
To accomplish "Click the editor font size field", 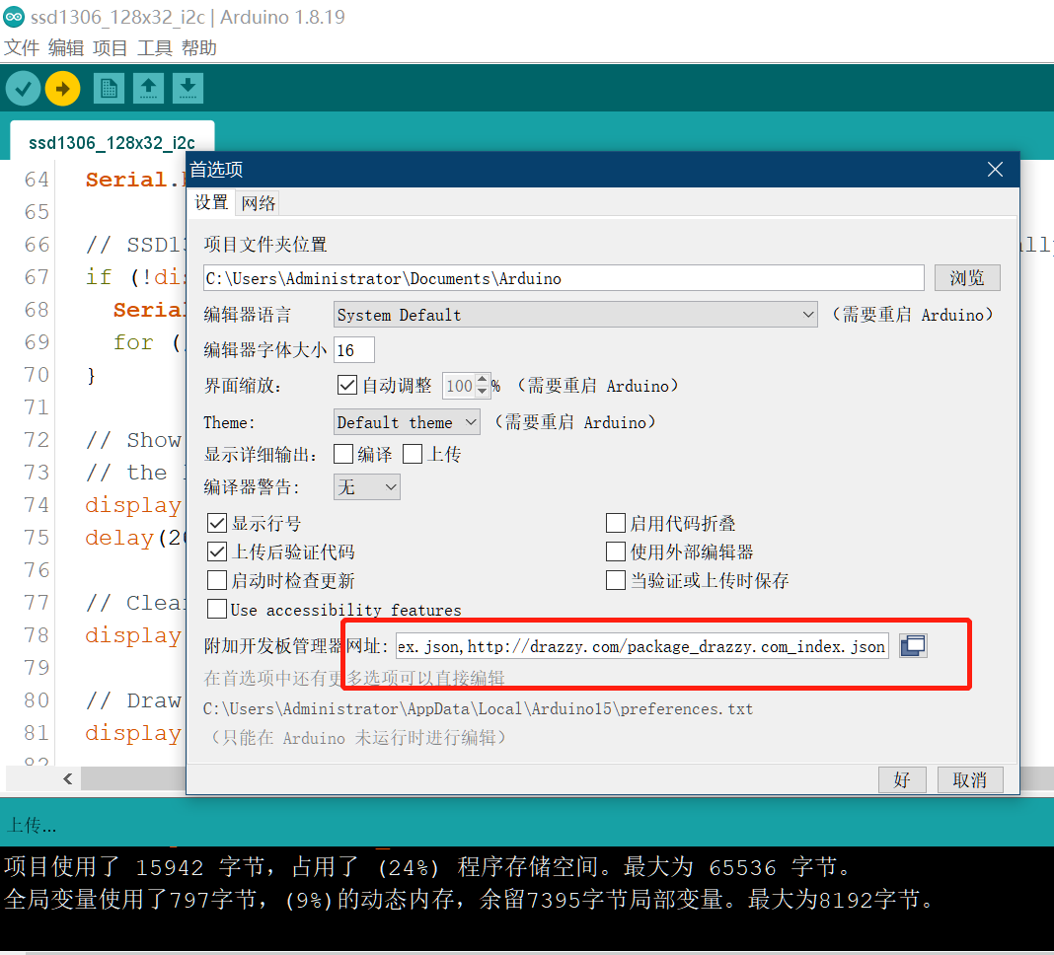I will click(354, 349).
